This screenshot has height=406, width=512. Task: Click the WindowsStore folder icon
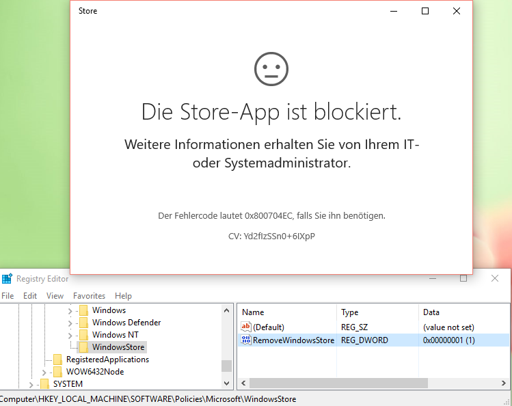pos(83,347)
